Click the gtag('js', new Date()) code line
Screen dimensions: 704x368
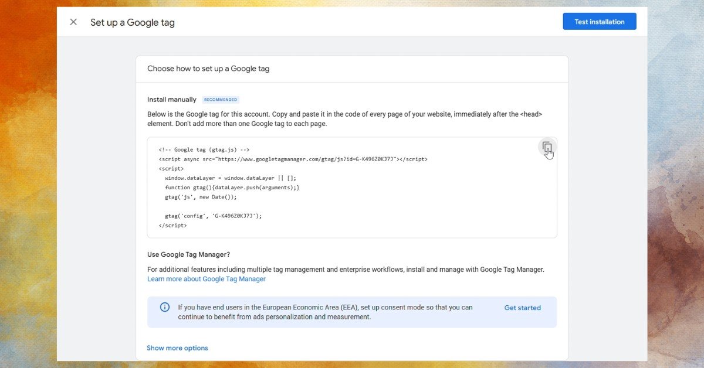pyautogui.click(x=201, y=197)
